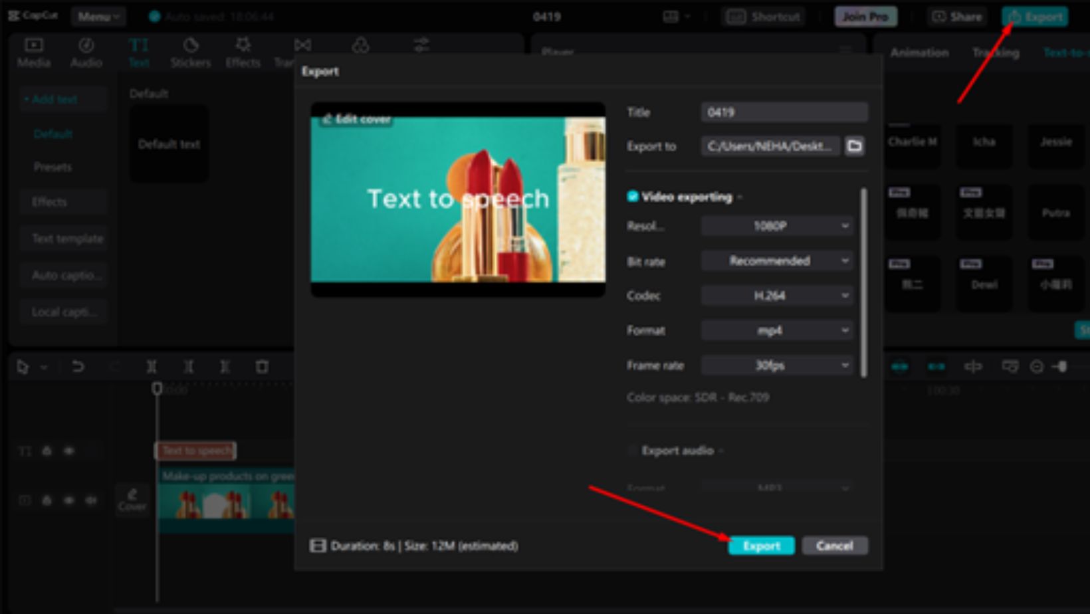Click the export cover preview thumbnail

point(458,199)
